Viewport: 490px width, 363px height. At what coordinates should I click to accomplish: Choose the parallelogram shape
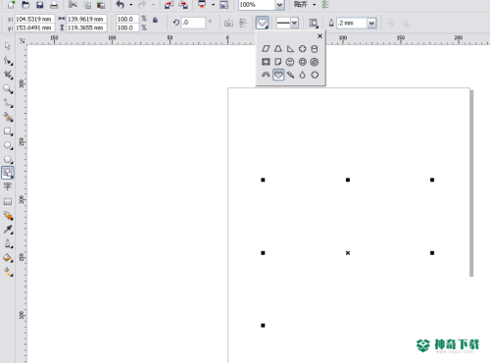point(266,49)
